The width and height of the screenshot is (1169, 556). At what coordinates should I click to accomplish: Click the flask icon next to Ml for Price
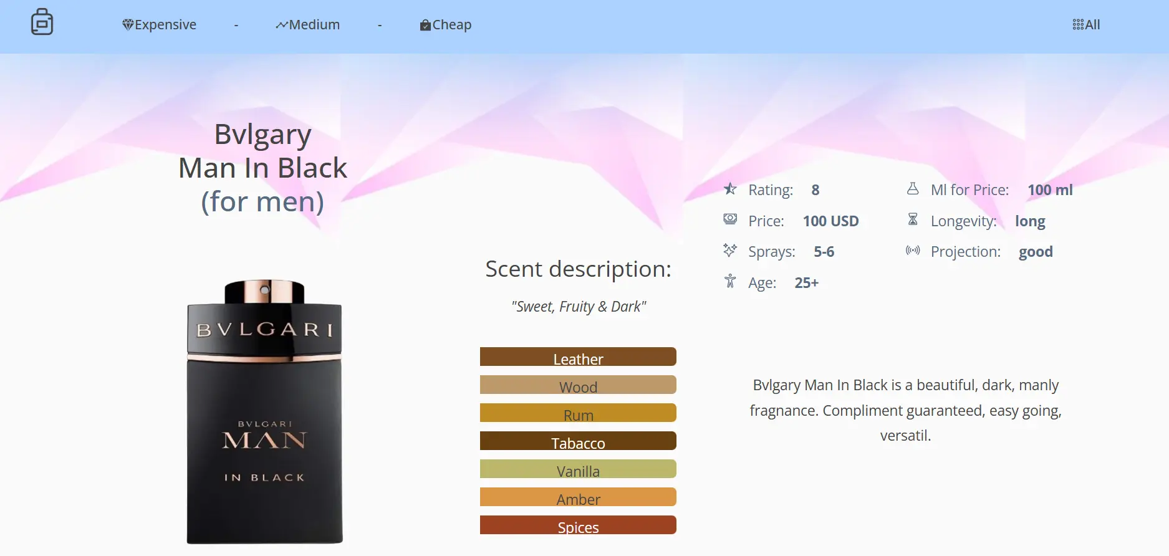pos(913,188)
